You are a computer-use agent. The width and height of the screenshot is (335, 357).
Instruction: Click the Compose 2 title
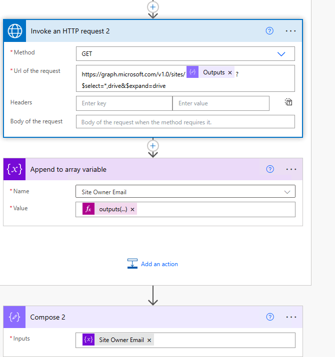(x=47, y=318)
